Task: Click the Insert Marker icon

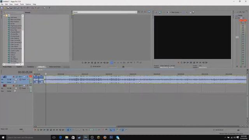Action: tap(103, 129)
